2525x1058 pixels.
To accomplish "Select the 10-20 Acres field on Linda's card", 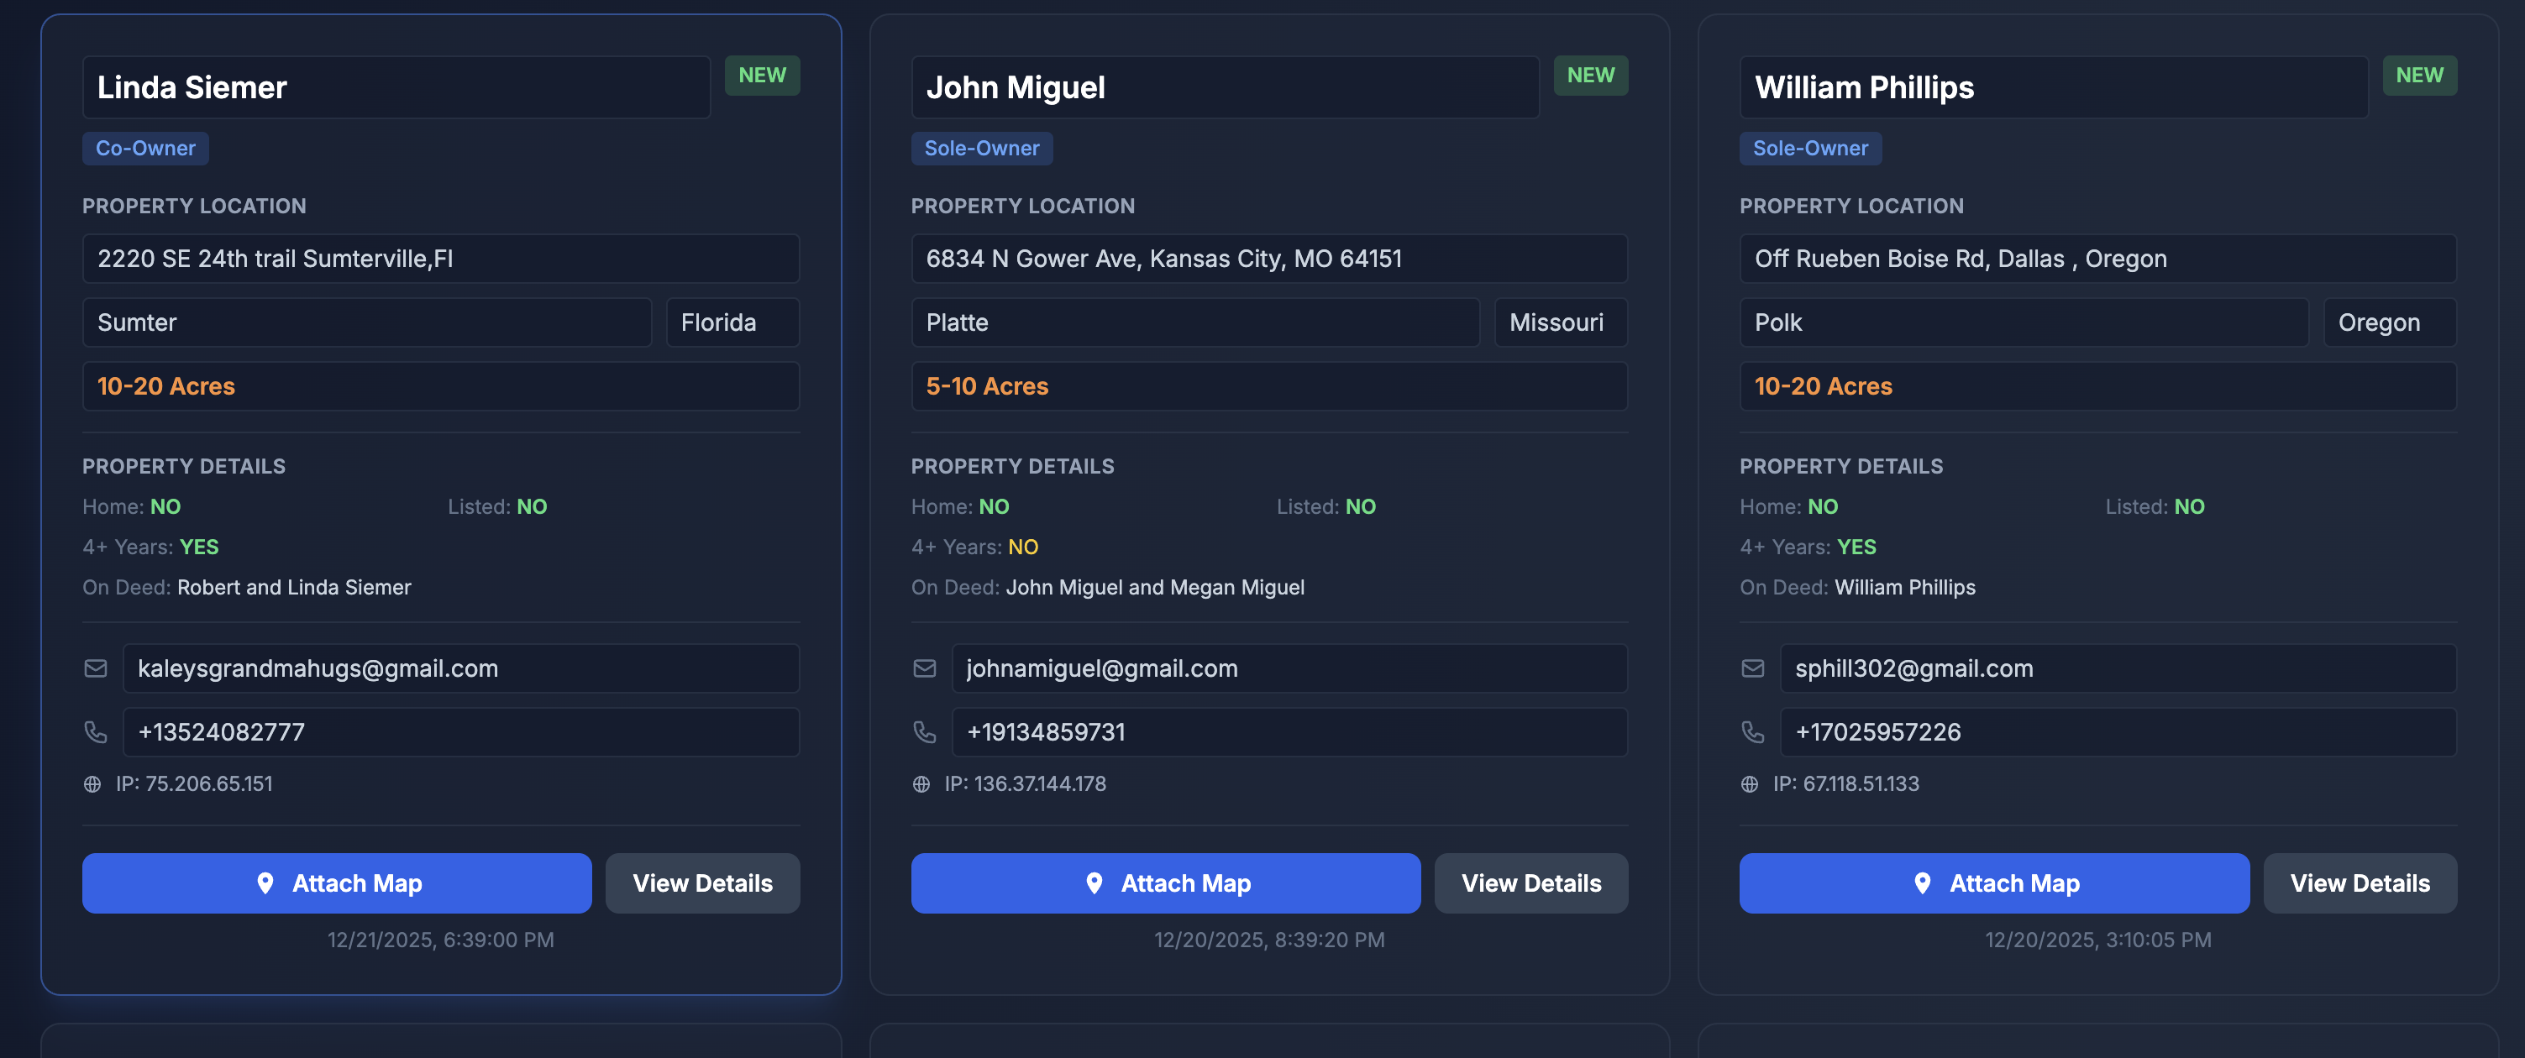I will click(x=440, y=386).
